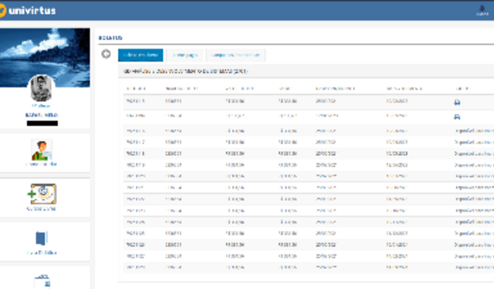Click the round profile avatar photo
The width and height of the screenshot is (494, 289).
[x=41, y=88]
